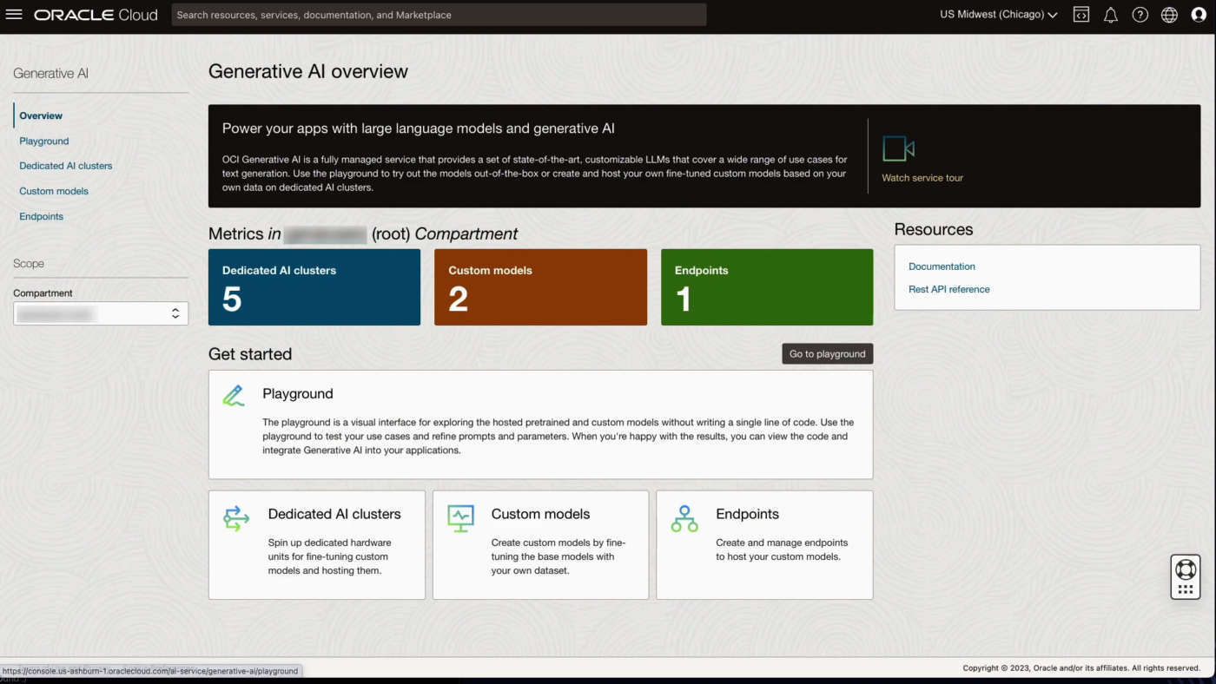This screenshot has height=684, width=1216.
Task: Click the Watch service tour video icon
Action: coord(898,148)
